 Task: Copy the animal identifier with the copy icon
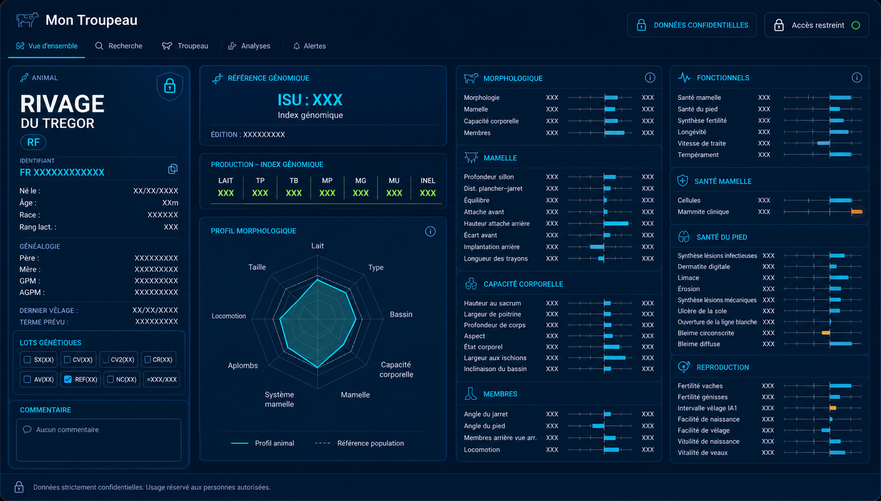click(x=173, y=169)
